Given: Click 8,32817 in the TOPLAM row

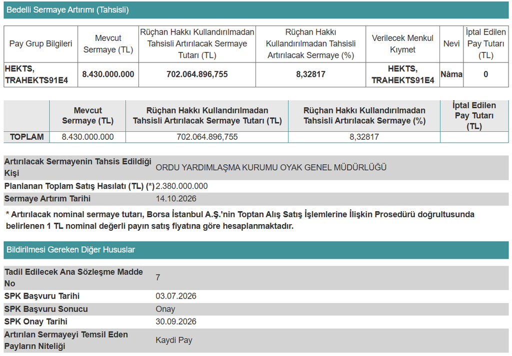Looking at the screenshot, I should tap(364, 137).
